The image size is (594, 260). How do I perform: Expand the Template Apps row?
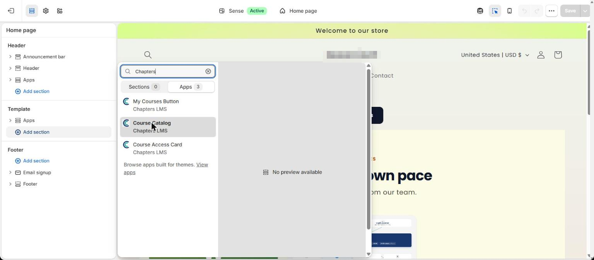click(x=10, y=120)
